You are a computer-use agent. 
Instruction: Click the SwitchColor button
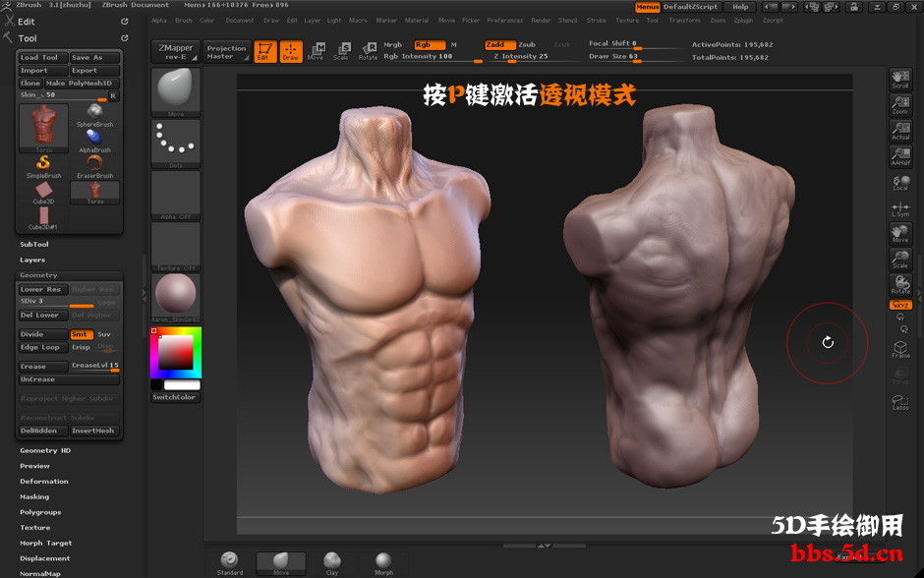coord(175,398)
